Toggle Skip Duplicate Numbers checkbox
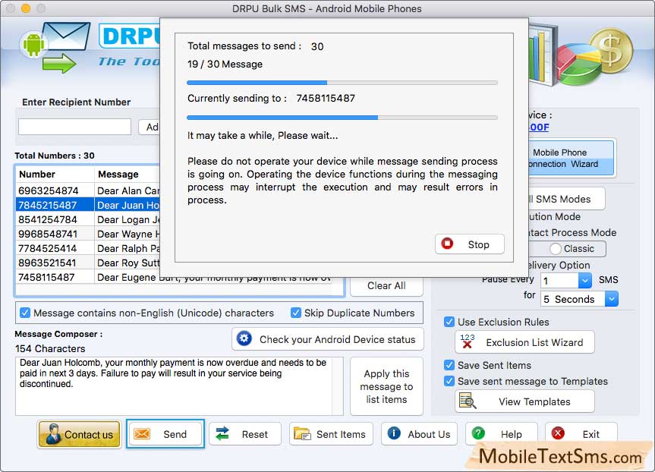This screenshot has width=655, height=472. (x=296, y=313)
